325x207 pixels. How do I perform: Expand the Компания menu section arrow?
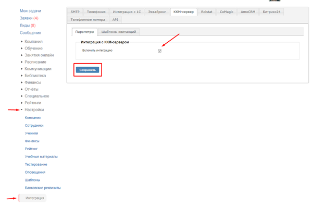pos(22,42)
